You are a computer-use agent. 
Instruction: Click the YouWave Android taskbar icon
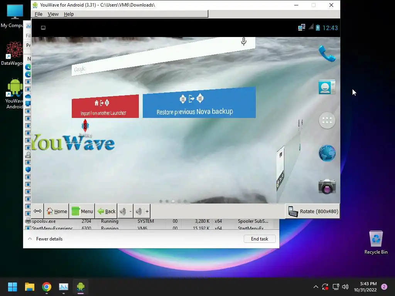pyautogui.click(x=81, y=287)
